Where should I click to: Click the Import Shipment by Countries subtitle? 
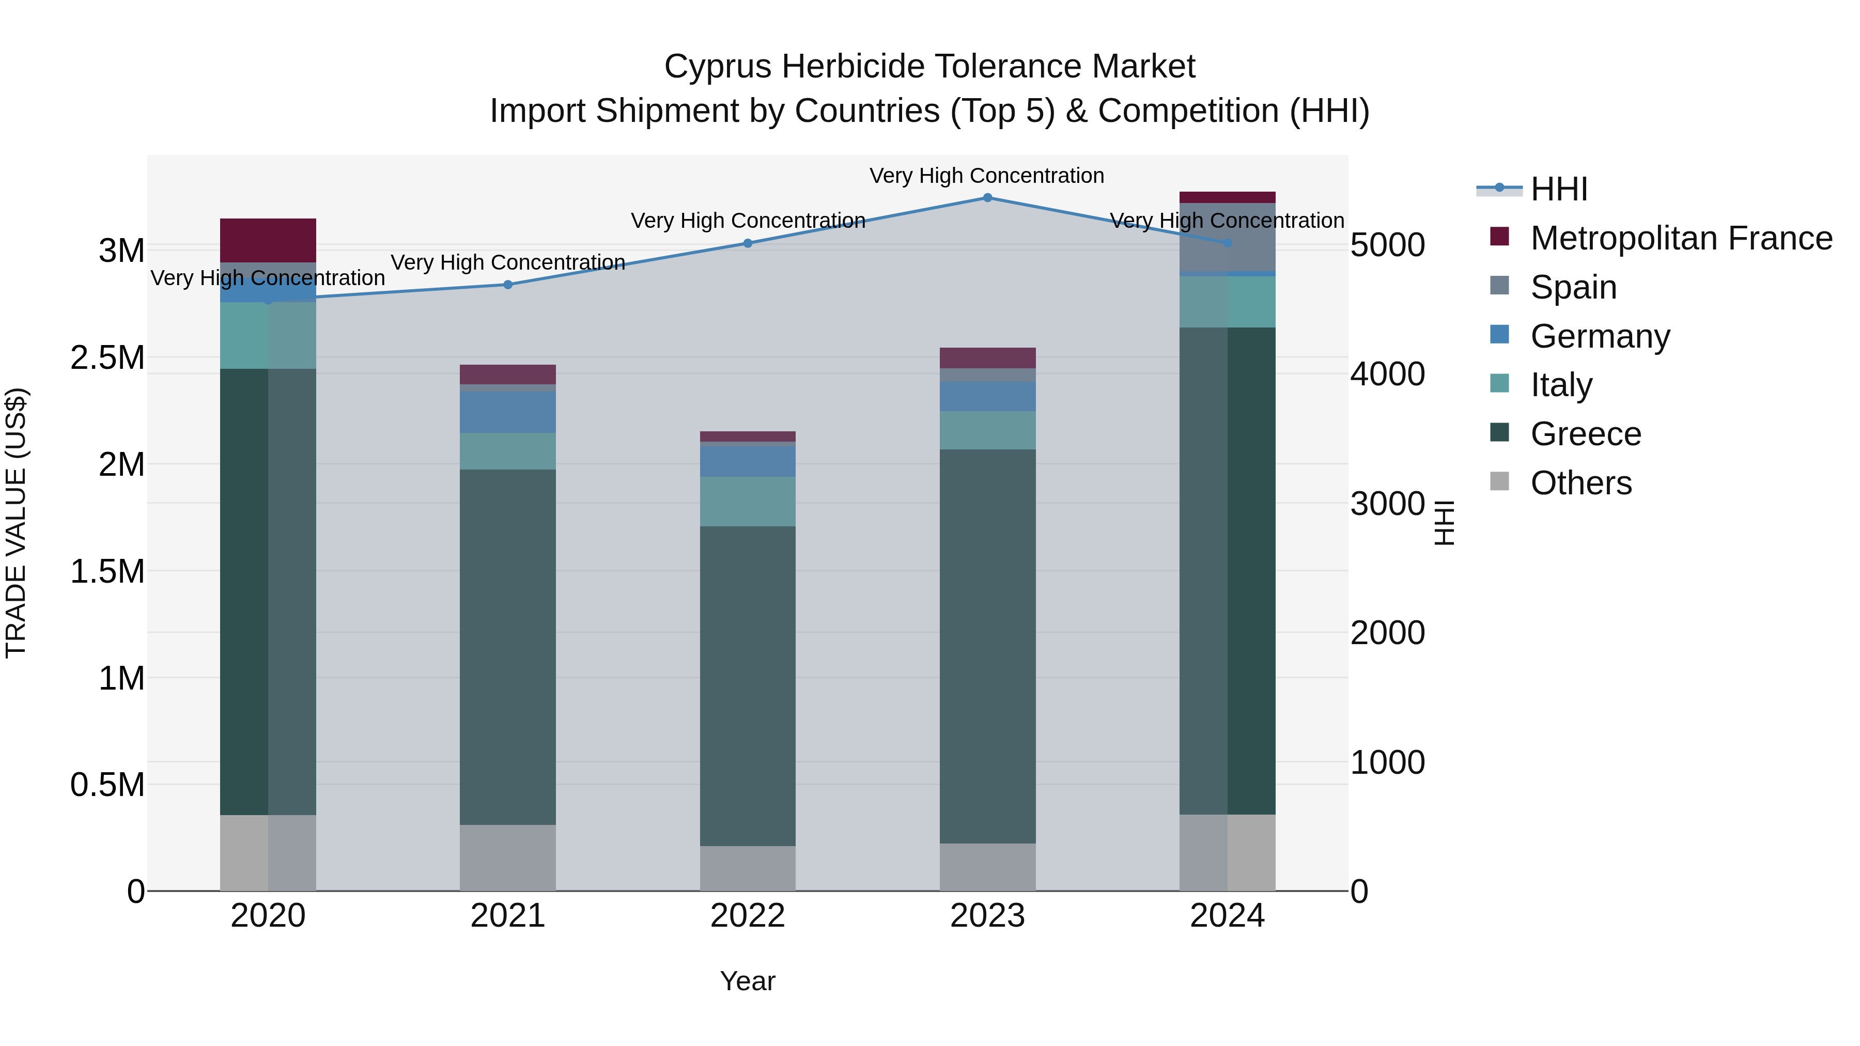pyautogui.click(x=930, y=111)
